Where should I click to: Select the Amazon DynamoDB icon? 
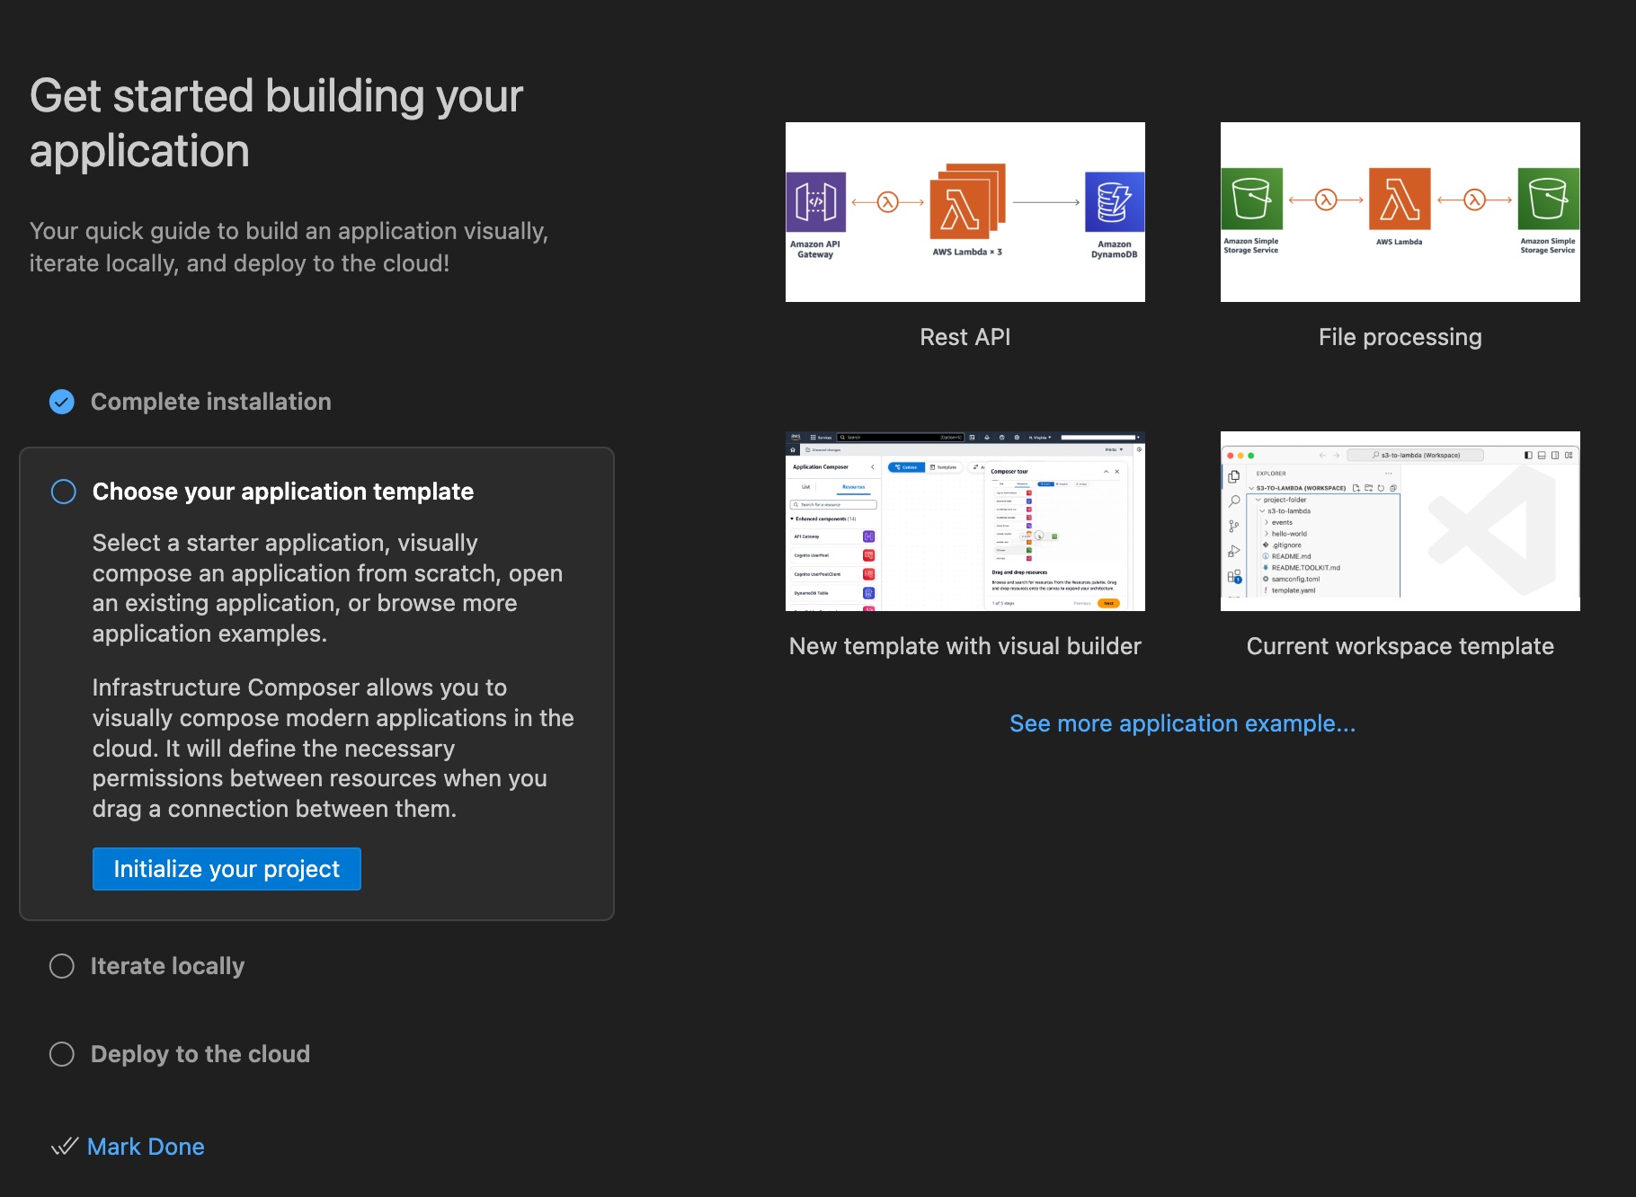pos(1115,201)
